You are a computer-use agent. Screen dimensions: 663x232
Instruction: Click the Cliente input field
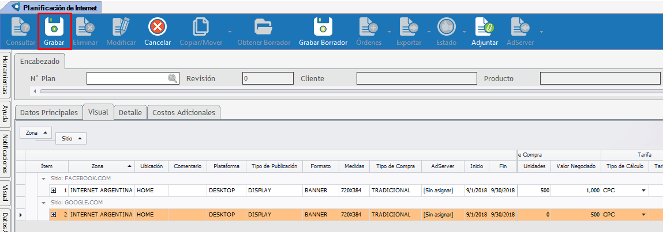tap(414, 79)
